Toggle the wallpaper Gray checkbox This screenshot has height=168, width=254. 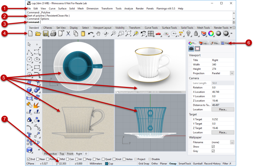point(213,151)
